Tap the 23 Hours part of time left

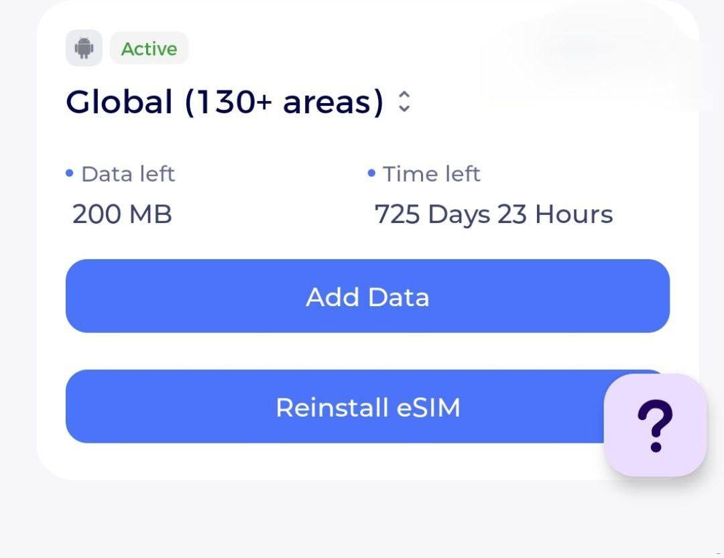click(x=555, y=214)
